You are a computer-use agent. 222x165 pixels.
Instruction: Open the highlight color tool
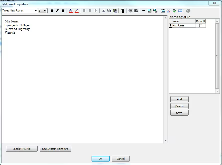[77, 11]
